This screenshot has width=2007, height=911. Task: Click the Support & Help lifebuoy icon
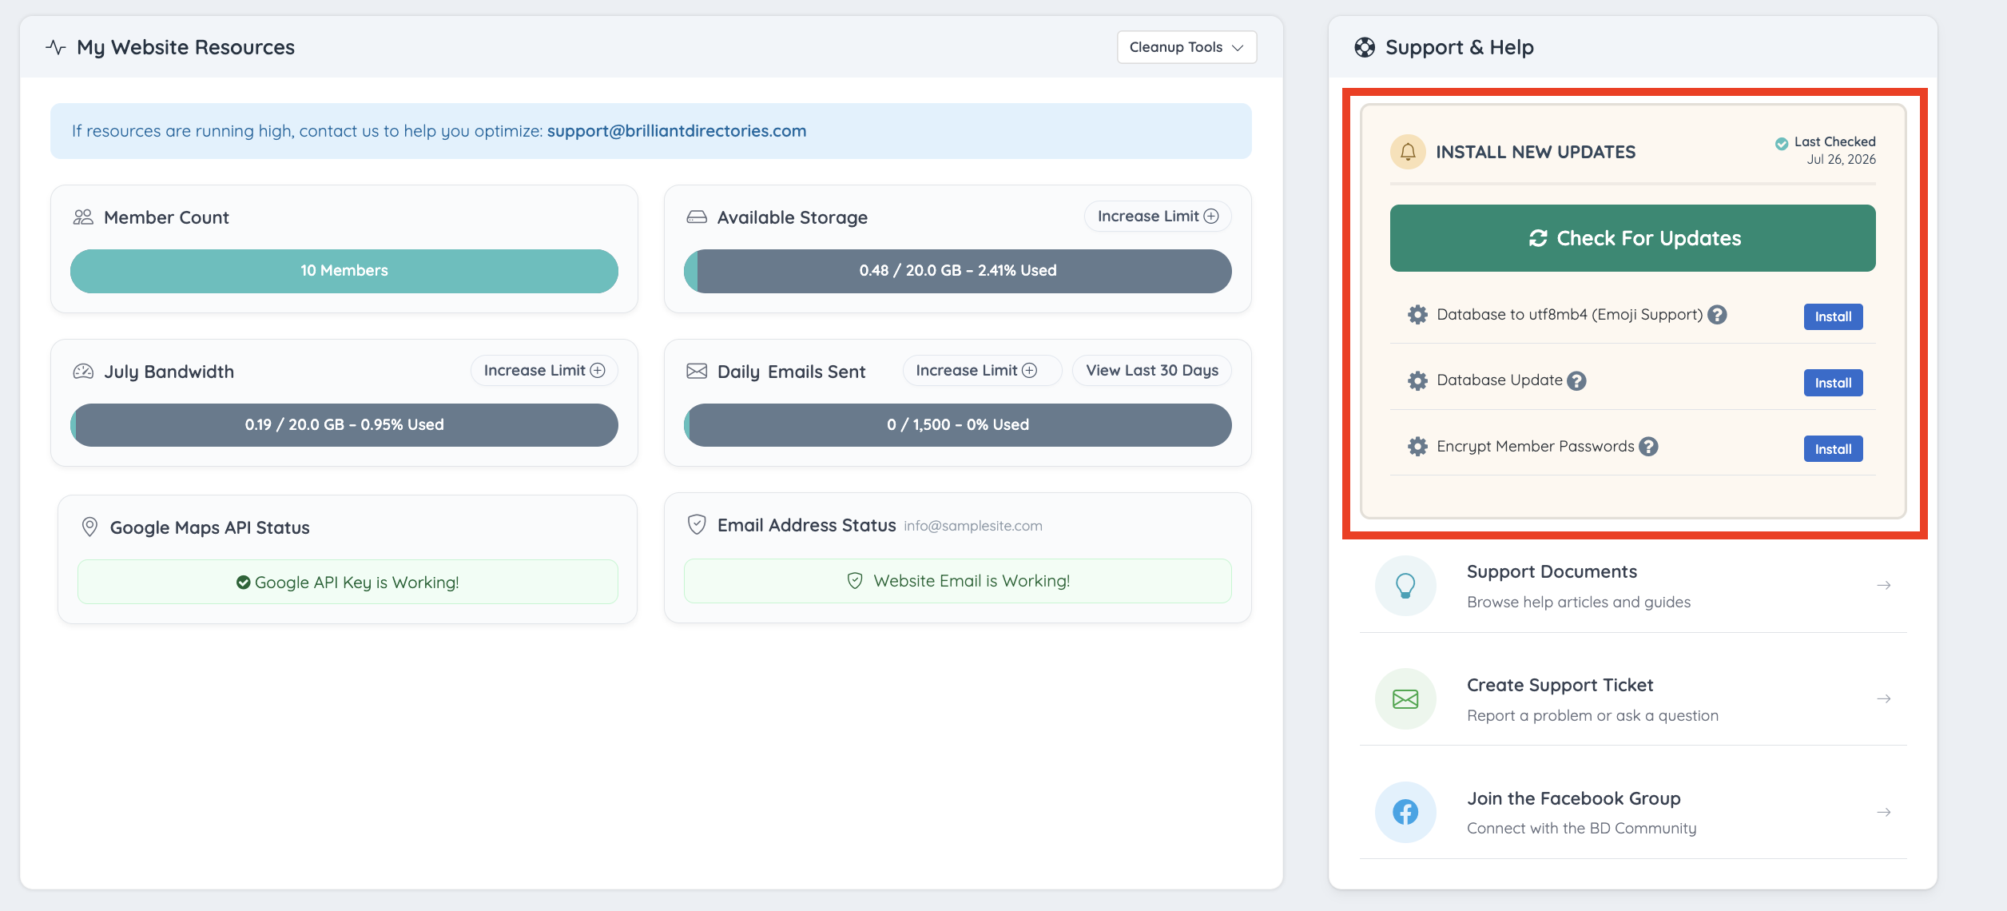pyautogui.click(x=1365, y=47)
